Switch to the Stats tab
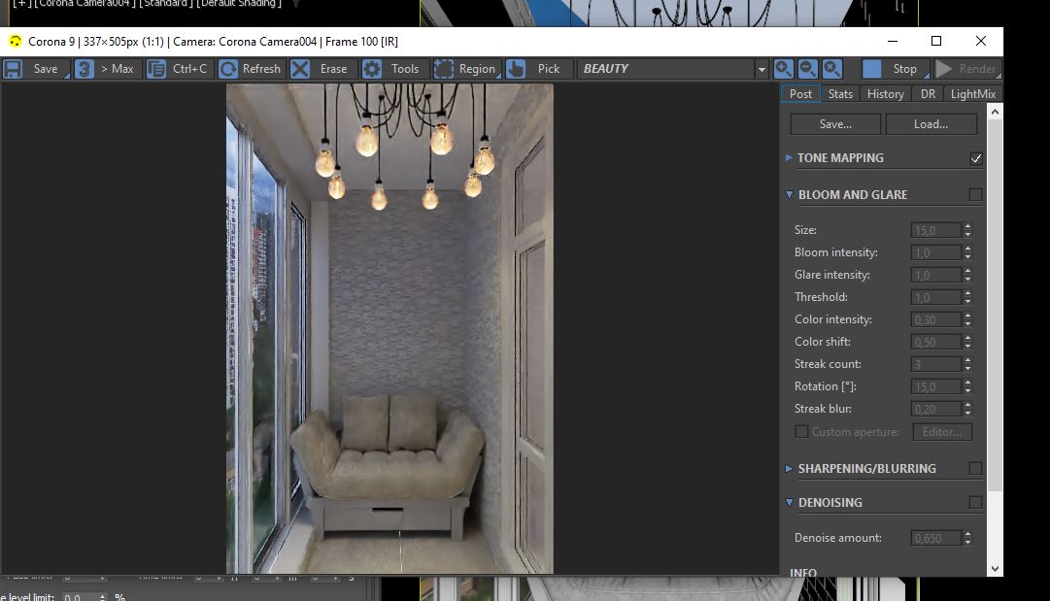Viewport: 1050px width, 601px height. point(840,94)
